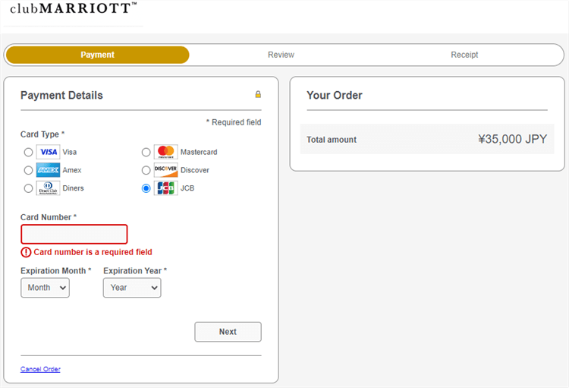Screen dimensions: 569x388
Task: Switch to the Receipt step tab
Action: click(464, 55)
